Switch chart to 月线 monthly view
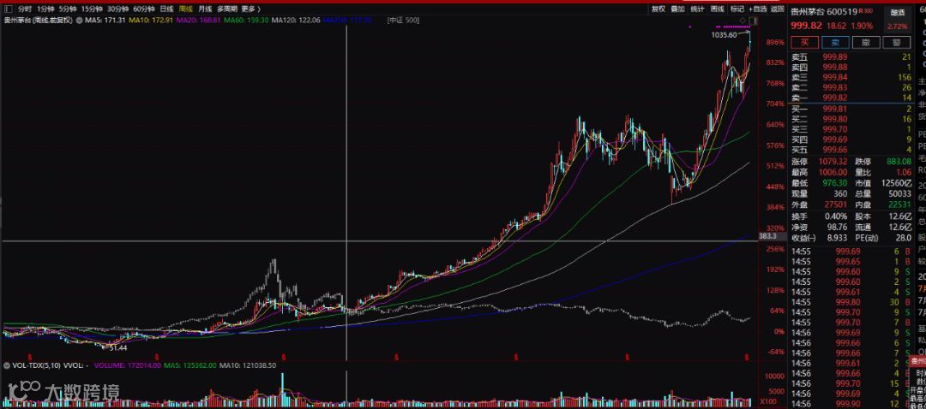The width and height of the screenshot is (926, 409). (x=205, y=9)
